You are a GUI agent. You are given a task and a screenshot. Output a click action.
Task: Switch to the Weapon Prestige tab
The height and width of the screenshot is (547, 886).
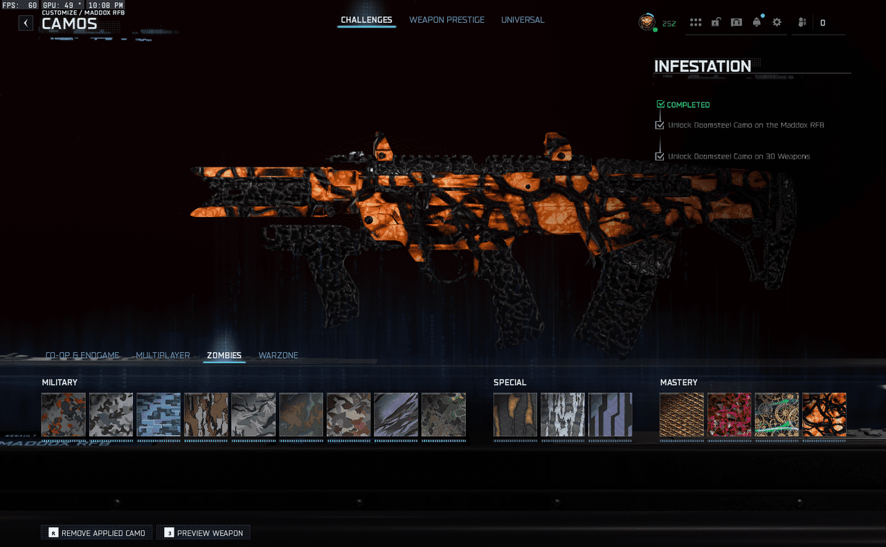[x=446, y=20]
